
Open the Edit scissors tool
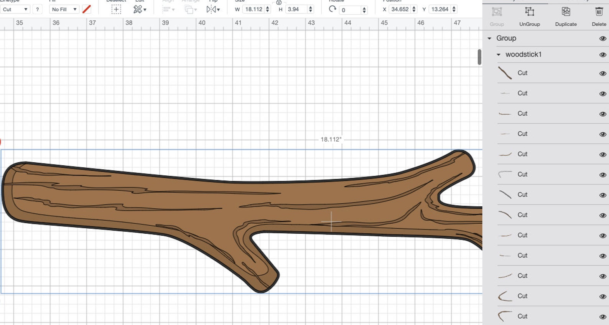(x=140, y=9)
